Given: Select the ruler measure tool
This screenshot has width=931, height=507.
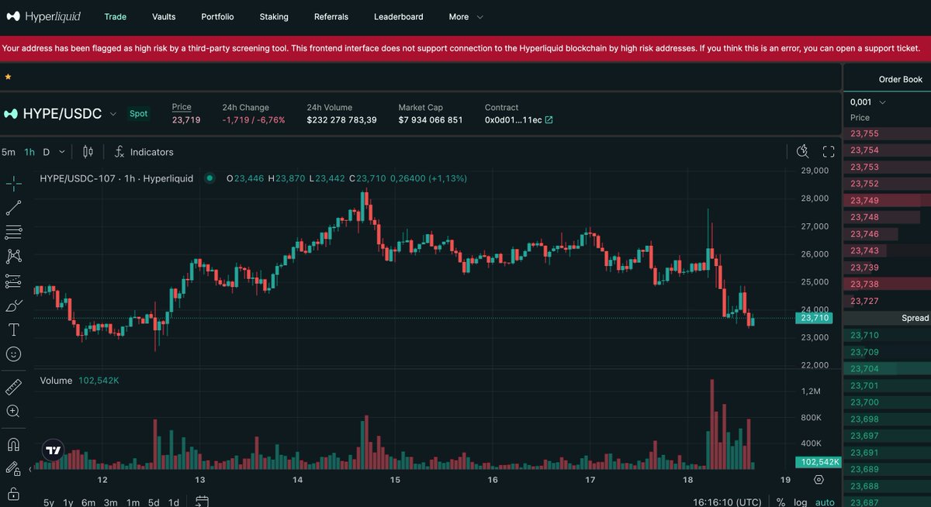Looking at the screenshot, I should click(x=13, y=387).
